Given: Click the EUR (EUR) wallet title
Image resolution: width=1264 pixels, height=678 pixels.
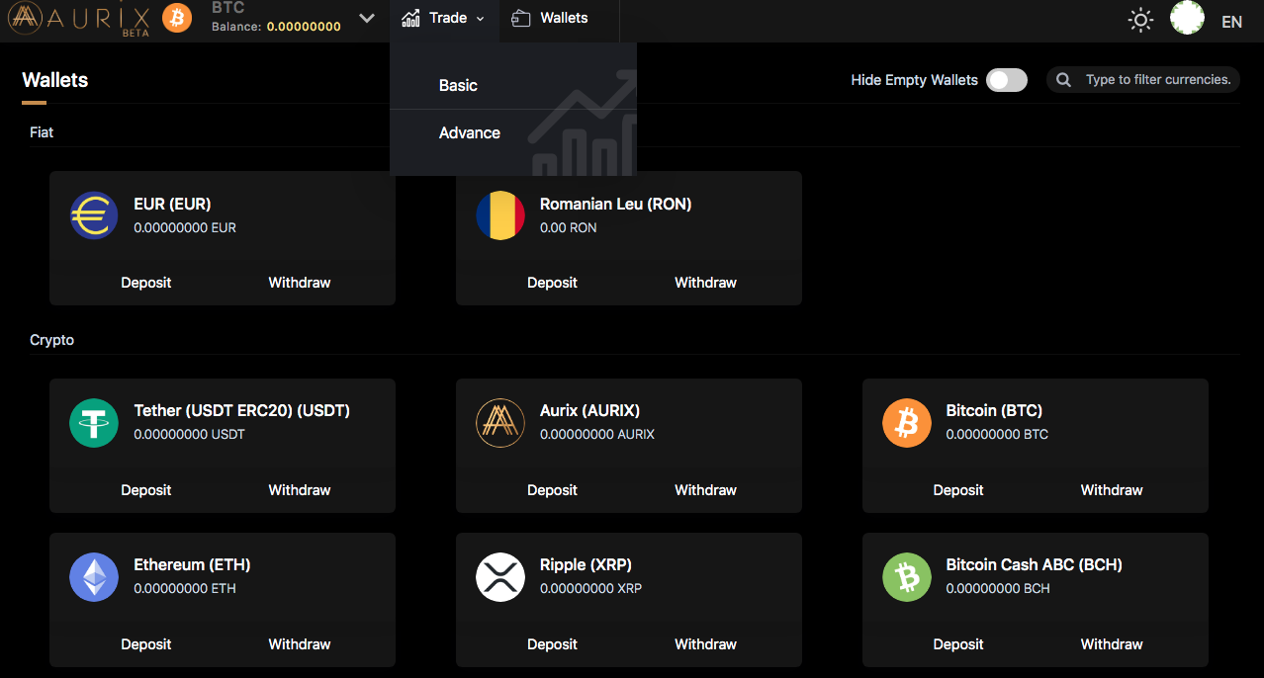Looking at the screenshot, I should (x=172, y=205).
